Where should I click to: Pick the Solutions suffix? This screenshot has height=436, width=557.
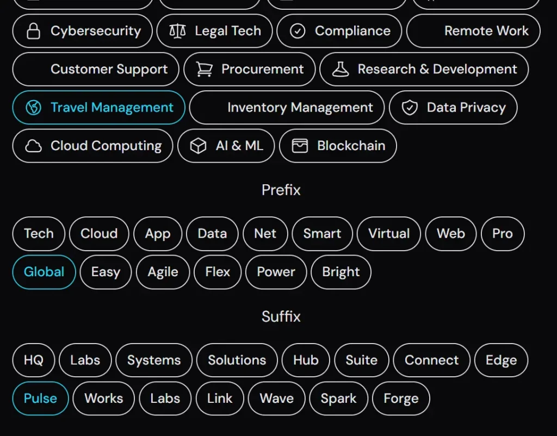(237, 360)
